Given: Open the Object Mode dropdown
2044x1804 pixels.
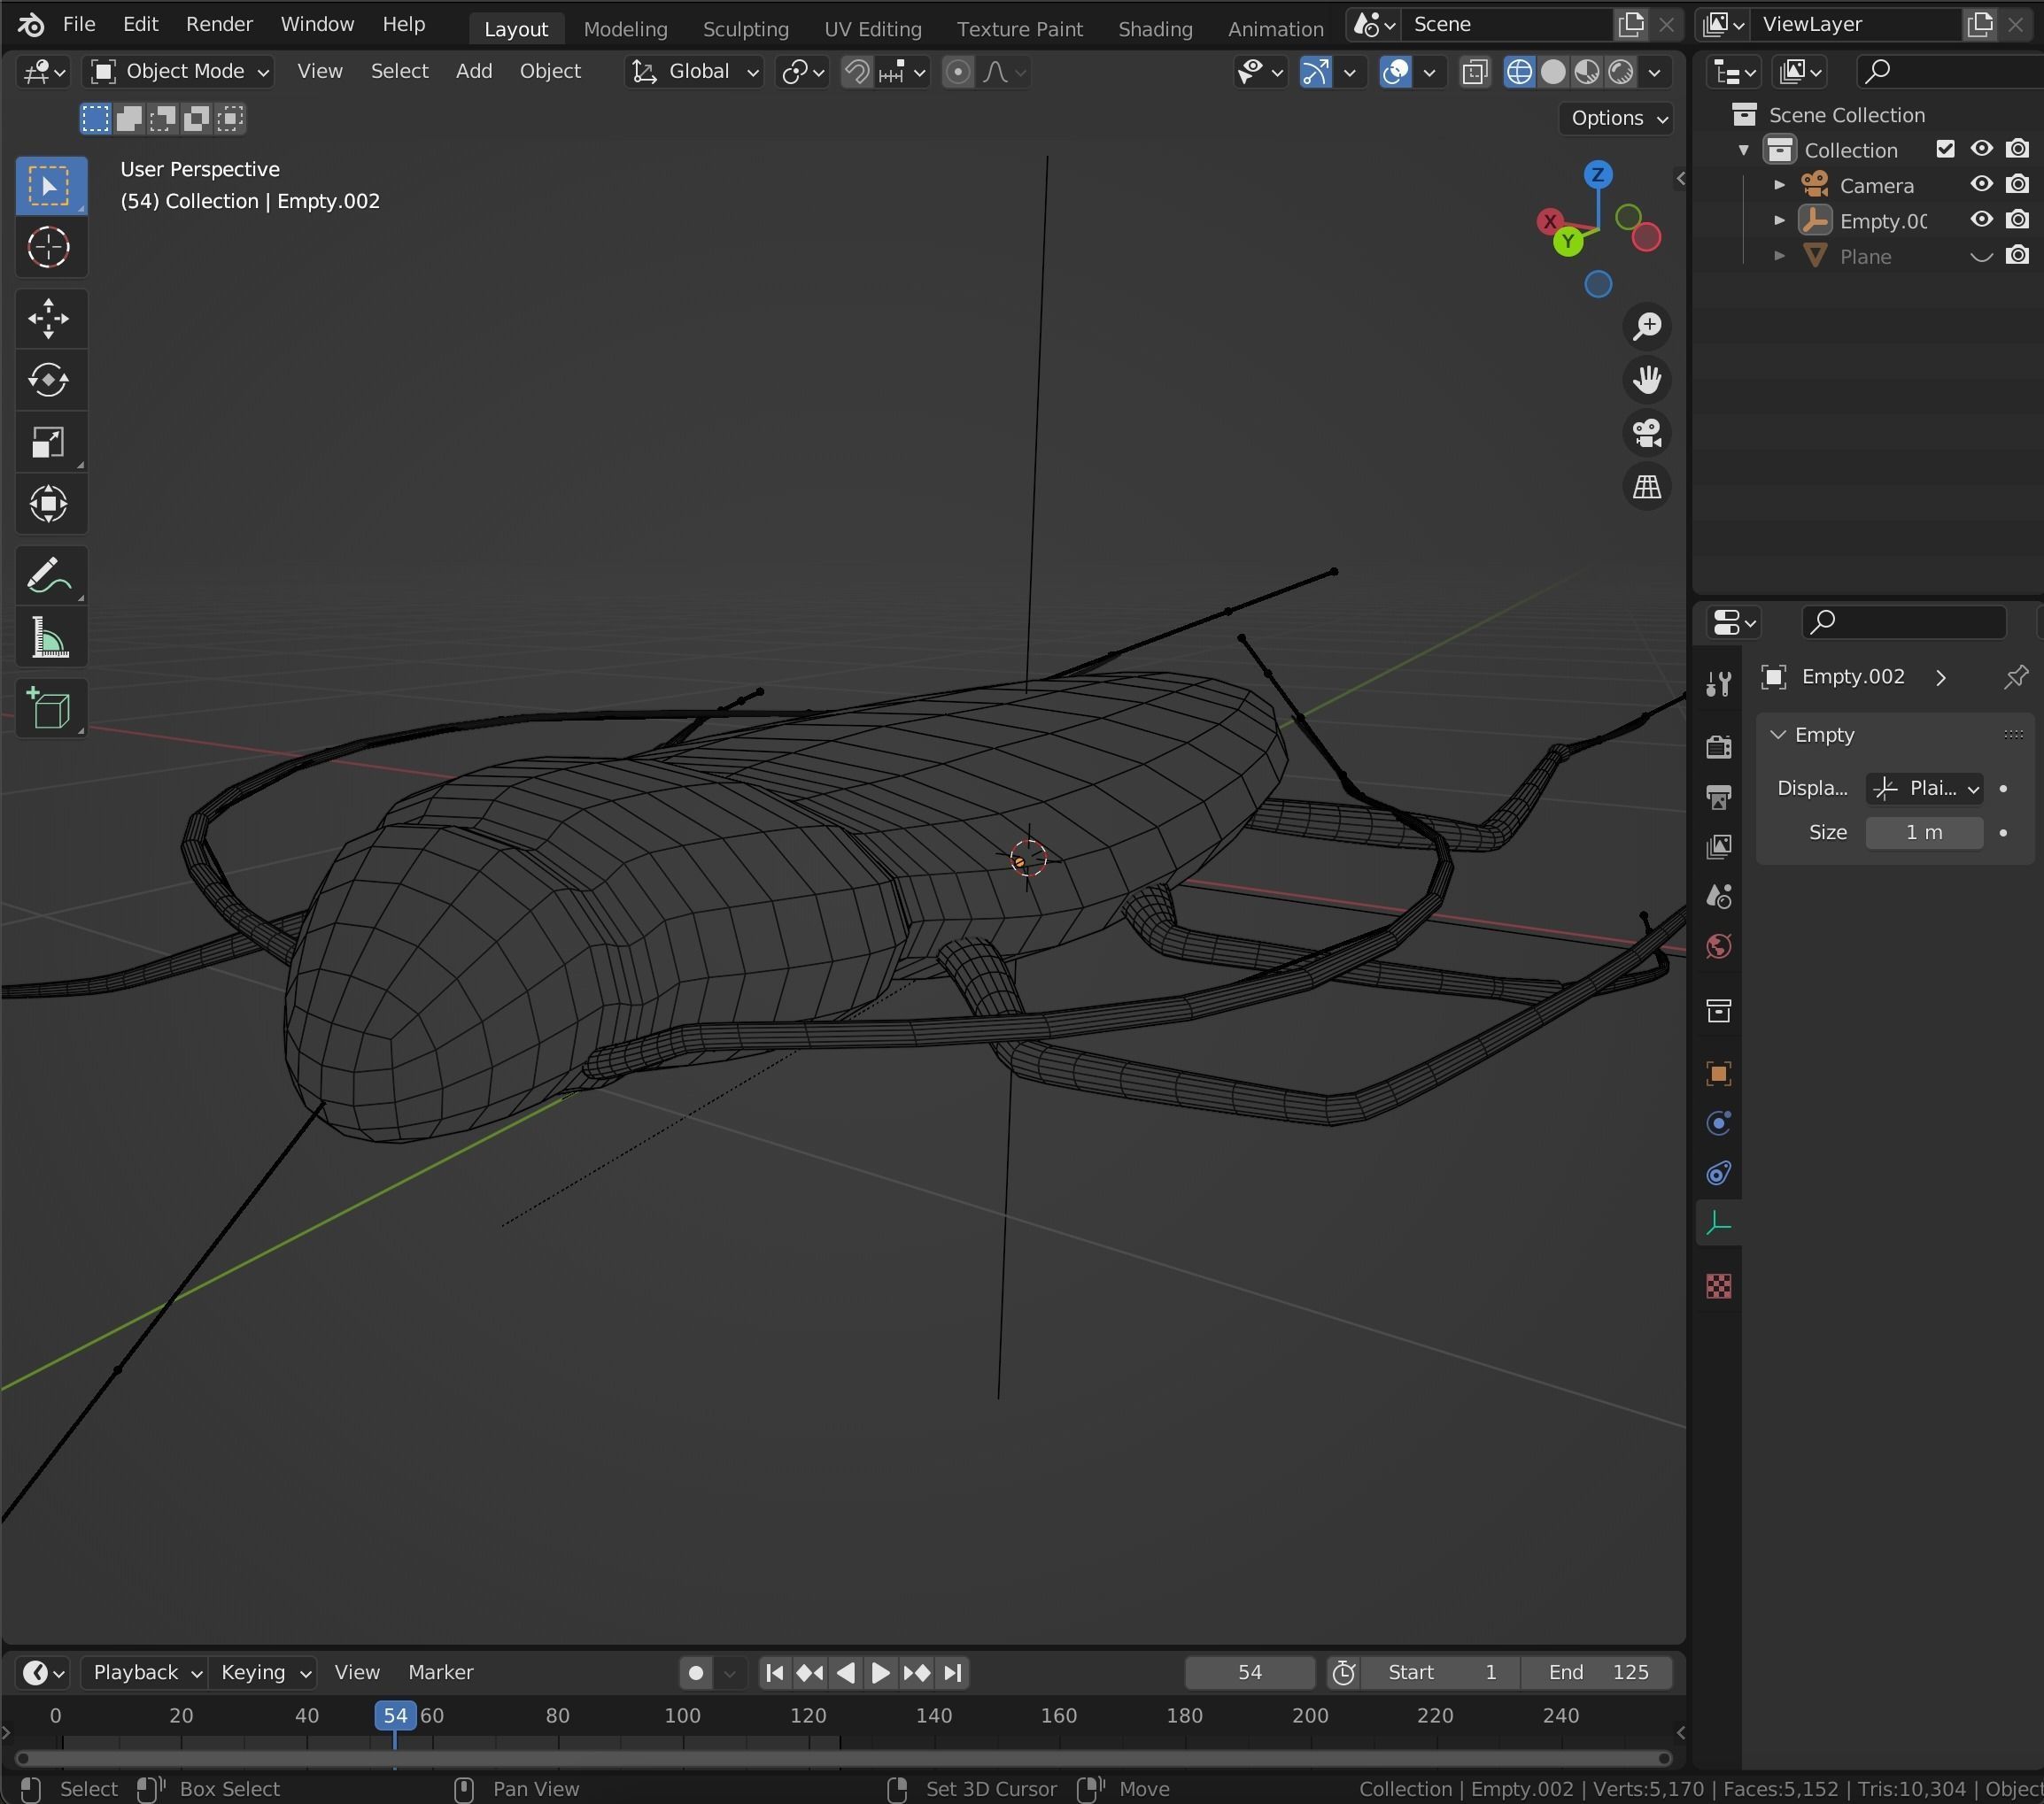Looking at the screenshot, I should 180,72.
